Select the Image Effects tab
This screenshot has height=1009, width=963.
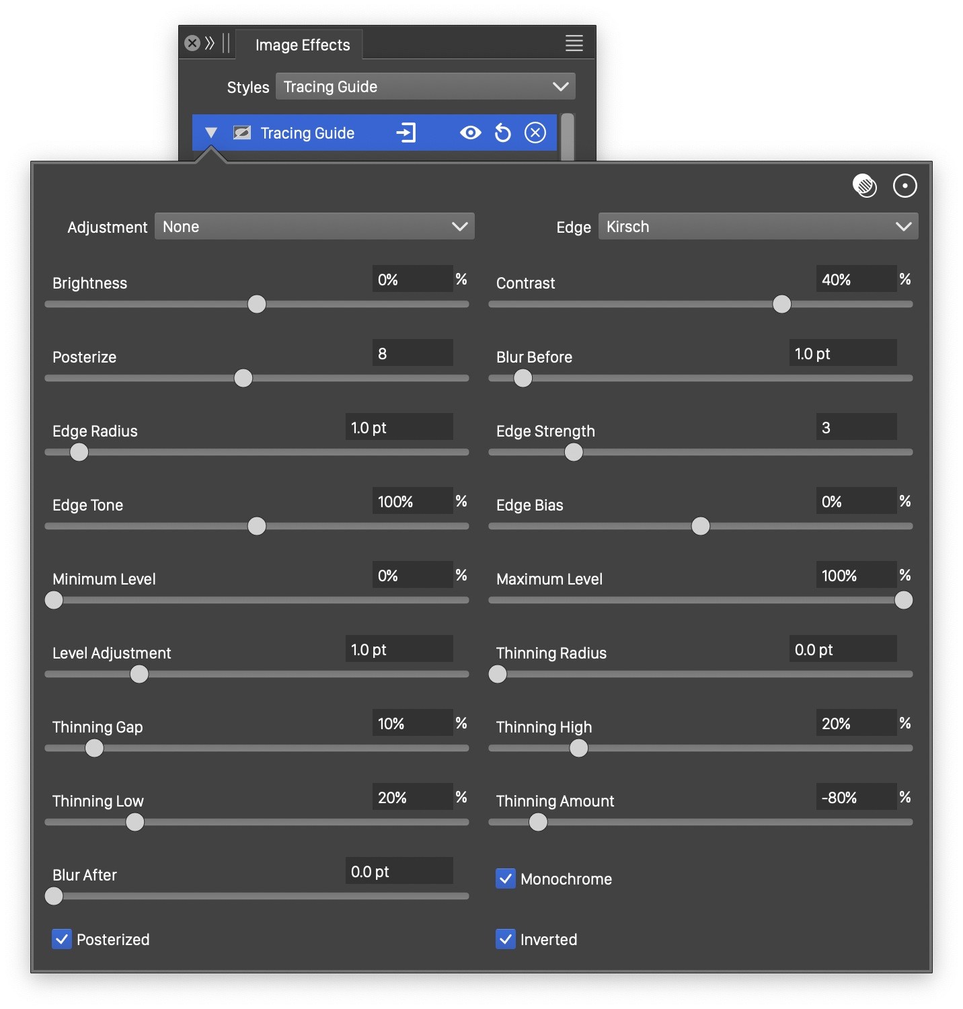pyautogui.click(x=303, y=45)
